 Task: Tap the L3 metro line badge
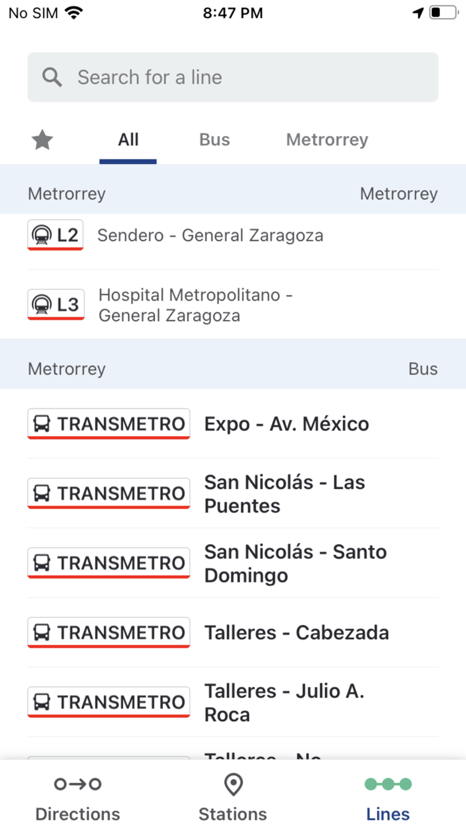[55, 305]
